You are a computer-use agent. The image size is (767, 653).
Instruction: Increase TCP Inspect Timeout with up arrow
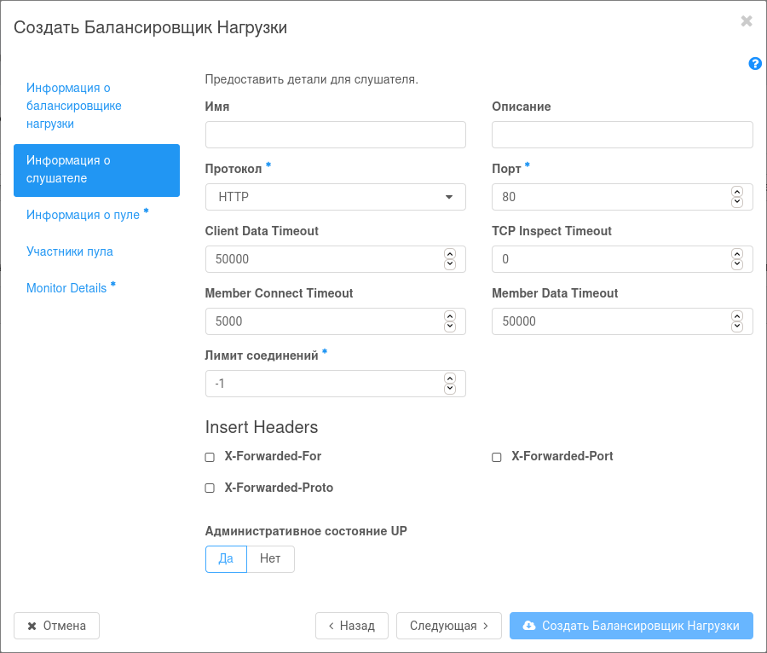pyautogui.click(x=736, y=254)
